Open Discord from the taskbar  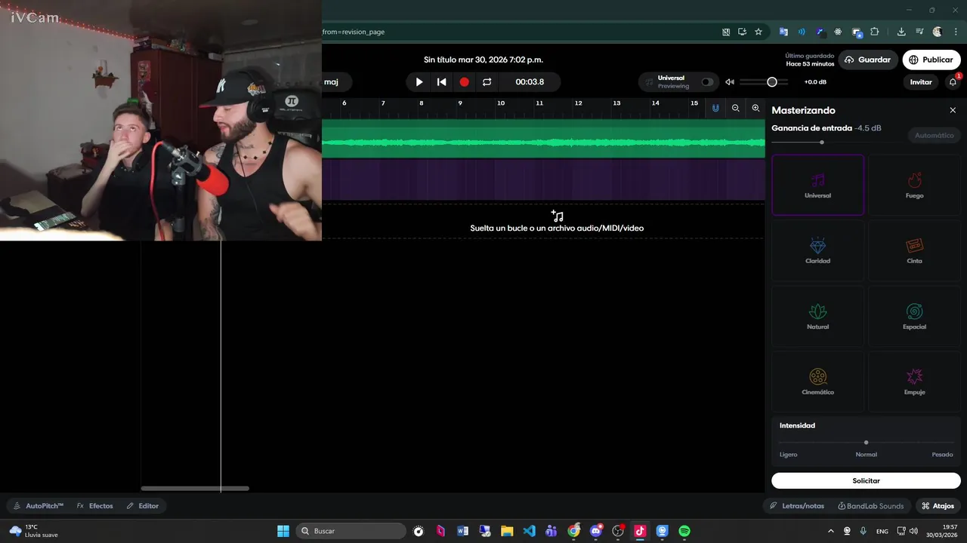pos(596,531)
